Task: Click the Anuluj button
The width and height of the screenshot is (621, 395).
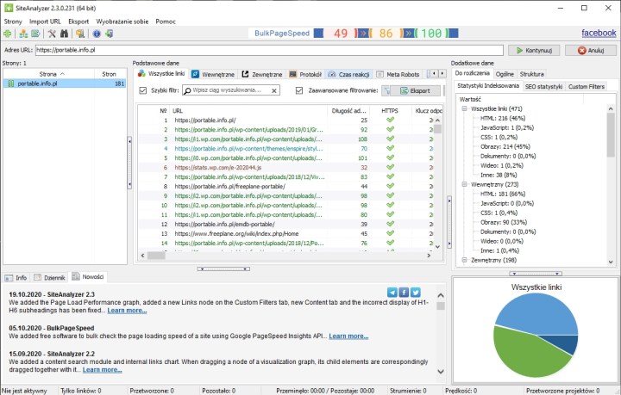Action: pyautogui.click(x=591, y=50)
